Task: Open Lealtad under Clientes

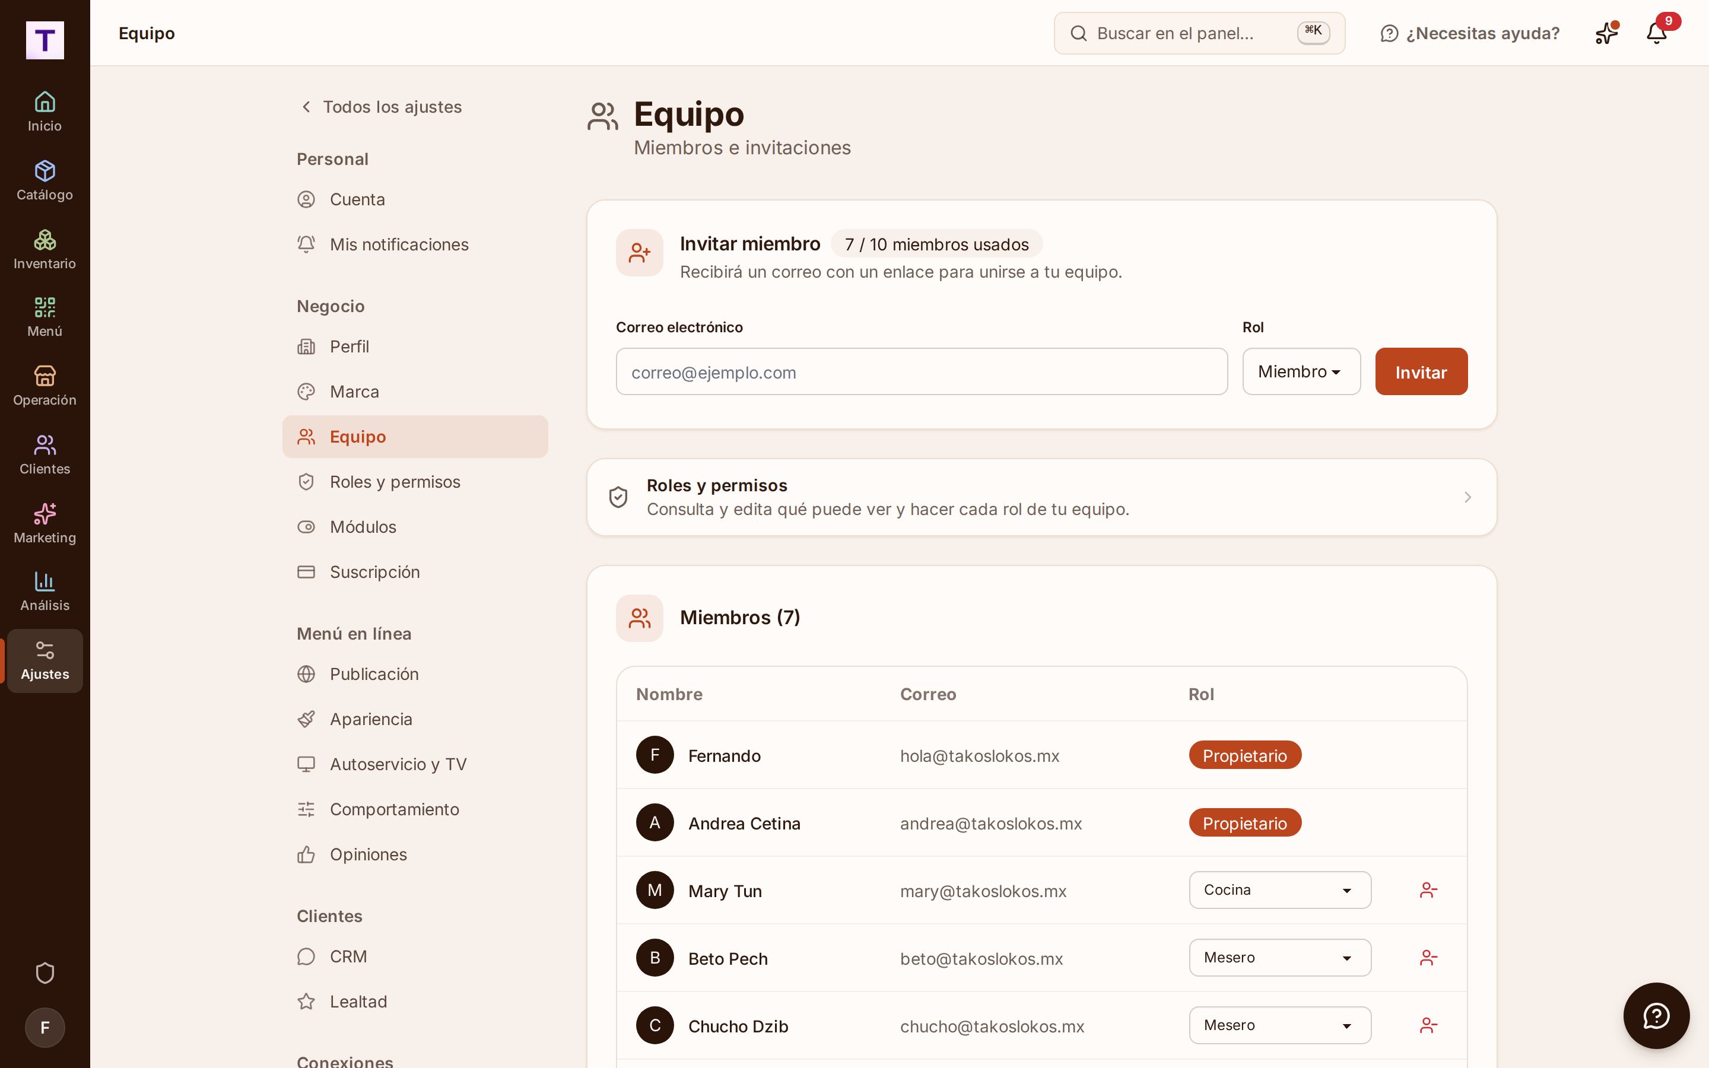Action: coord(415,1002)
